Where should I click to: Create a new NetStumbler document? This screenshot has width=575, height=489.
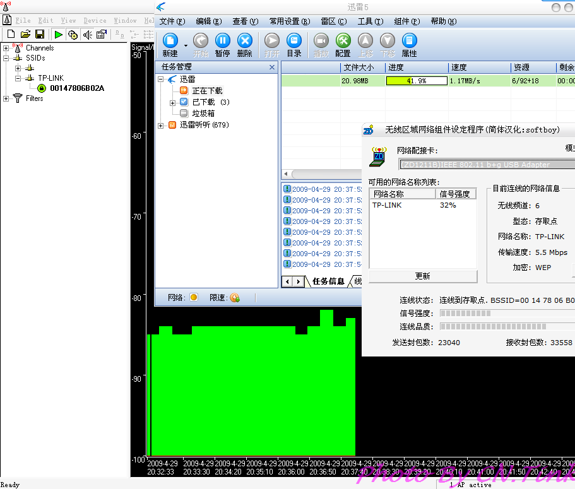pyautogui.click(x=11, y=35)
